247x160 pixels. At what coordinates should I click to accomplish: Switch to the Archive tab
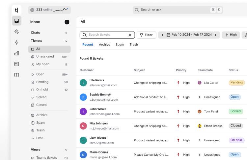coord(104,45)
